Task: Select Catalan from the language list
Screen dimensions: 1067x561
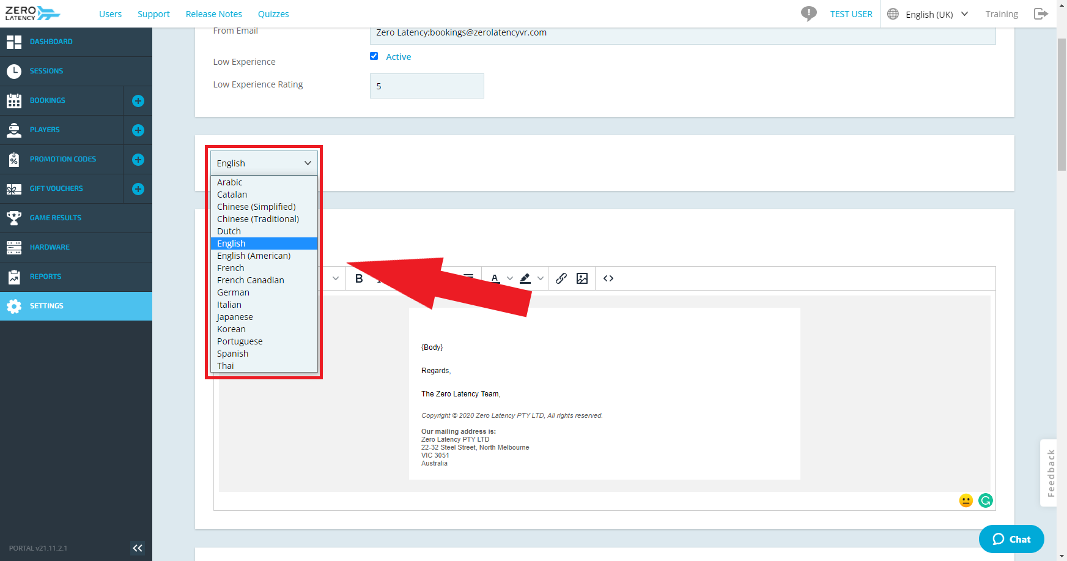Action: pyautogui.click(x=264, y=195)
